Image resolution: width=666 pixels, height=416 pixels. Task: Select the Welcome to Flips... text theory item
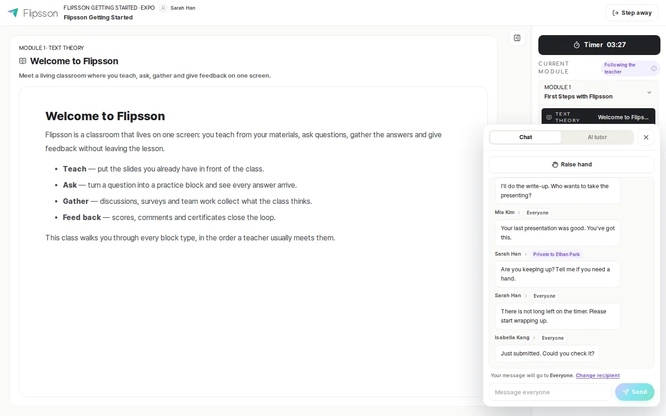click(x=598, y=117)
